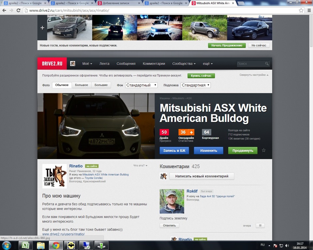Close the Mitsubishi ASX tab
The image size is (313, 250).
[x=233, y=3]
